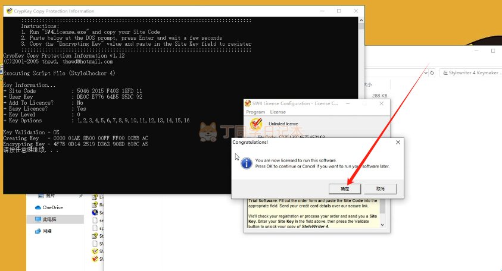Click the 大小 column header in Explorer
502x271 pixels.
point(368,84)
